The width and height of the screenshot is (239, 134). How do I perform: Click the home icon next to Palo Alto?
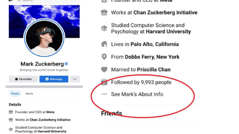pyautogui.click(x=104, y=44)
